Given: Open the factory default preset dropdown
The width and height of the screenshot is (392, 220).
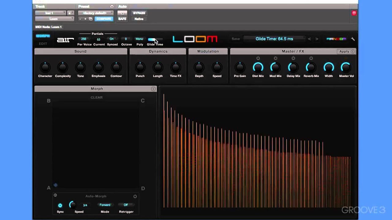Looking at the screenshot, I should (x=96, y=13).
